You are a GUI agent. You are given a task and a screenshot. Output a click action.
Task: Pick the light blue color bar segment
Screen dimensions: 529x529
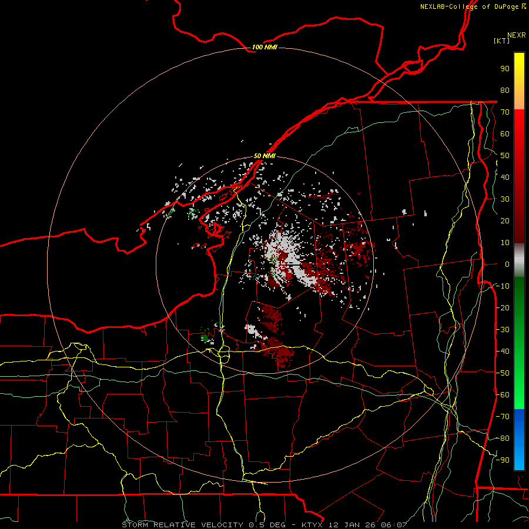[519, 457]
